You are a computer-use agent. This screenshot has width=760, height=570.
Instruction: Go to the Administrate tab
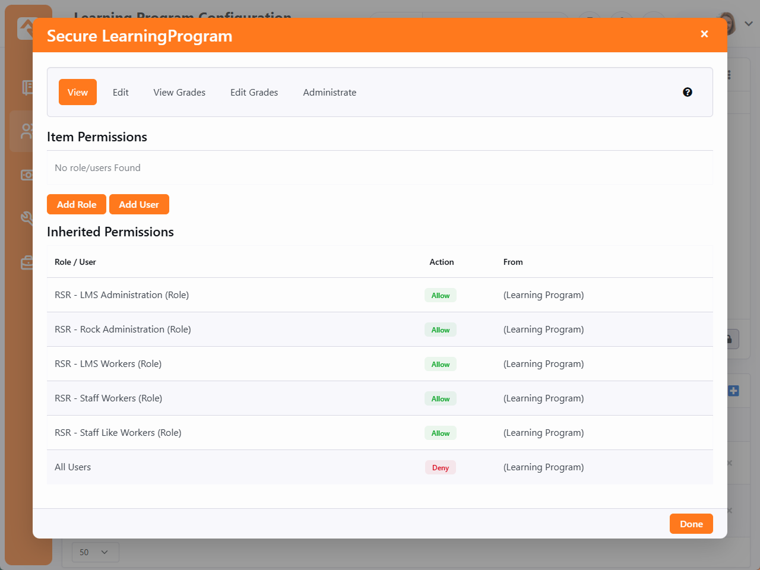(330, 92)
